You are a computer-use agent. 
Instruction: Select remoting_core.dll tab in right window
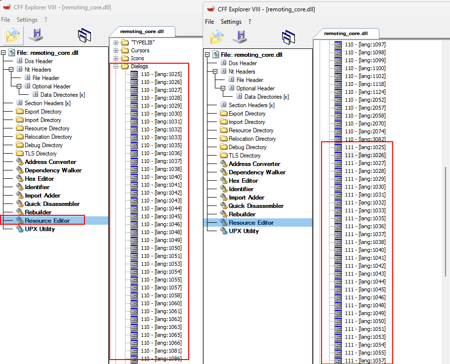click(346, 33)
